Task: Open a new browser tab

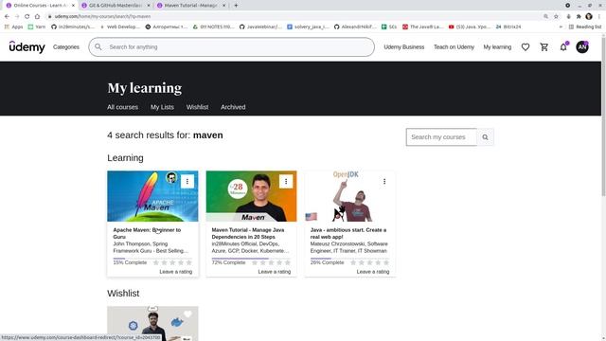Action: point(236,6)
